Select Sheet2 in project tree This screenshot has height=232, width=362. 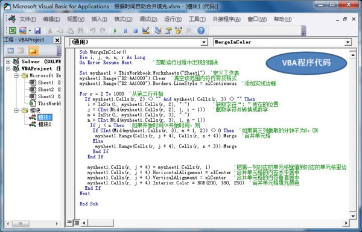(46, 89)
